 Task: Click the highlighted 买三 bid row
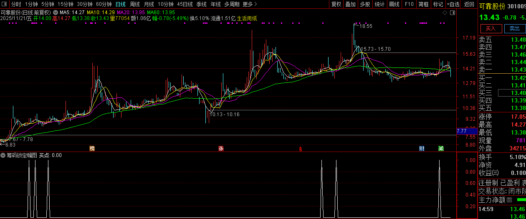(x=502, y=93)
